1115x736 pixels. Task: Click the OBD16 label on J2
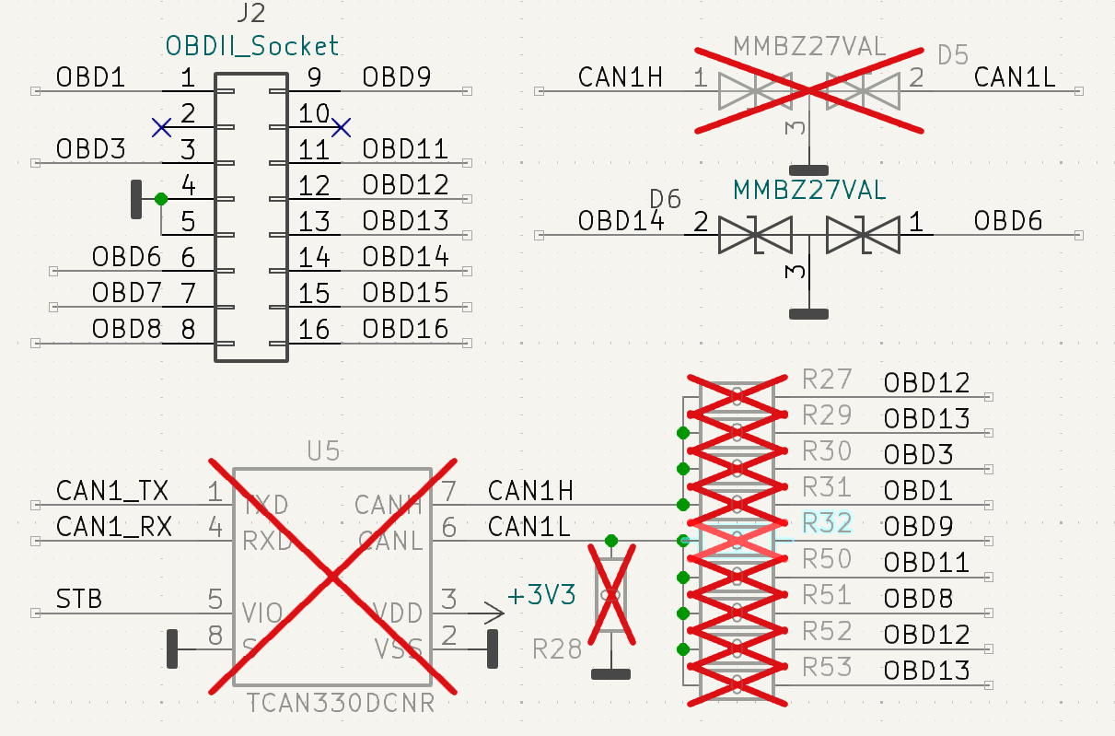(405, 329)
